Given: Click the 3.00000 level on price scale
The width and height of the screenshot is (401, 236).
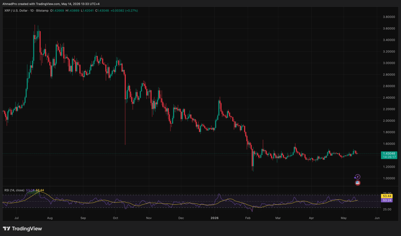Looking at the screenshot, I should click(x=389, y=63).
